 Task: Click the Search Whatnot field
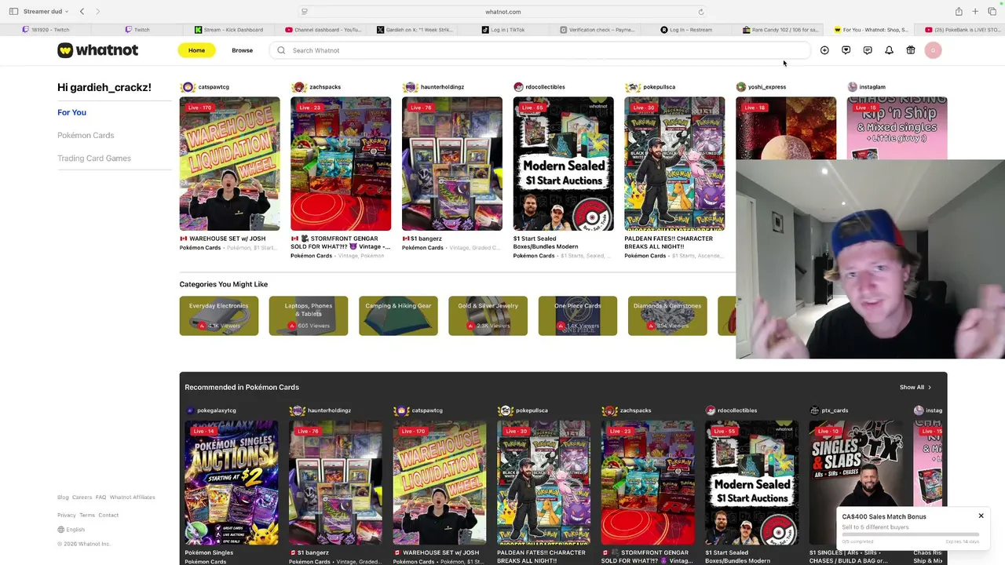(542, 50)
